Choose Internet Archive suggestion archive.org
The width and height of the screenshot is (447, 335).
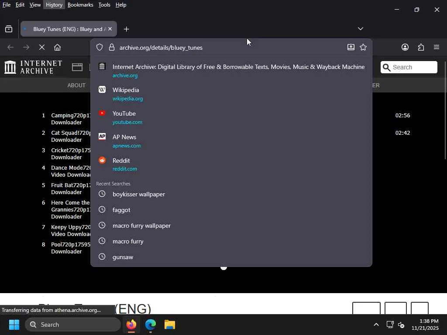[x=231, y=71]
